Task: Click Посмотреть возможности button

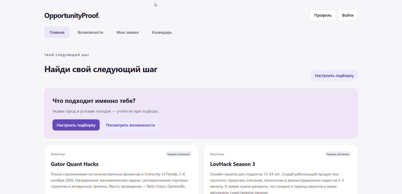Action: (x=130, y=125)
